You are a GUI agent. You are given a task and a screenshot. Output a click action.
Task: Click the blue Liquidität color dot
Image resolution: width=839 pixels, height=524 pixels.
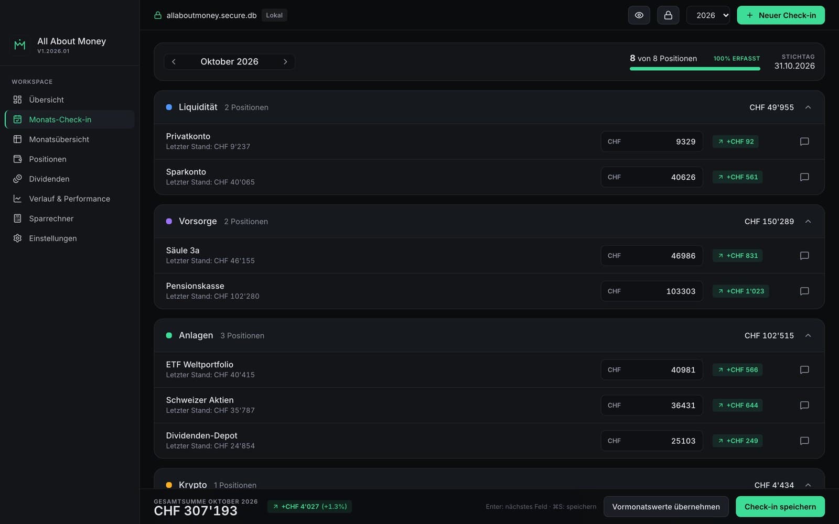(169, 107)
